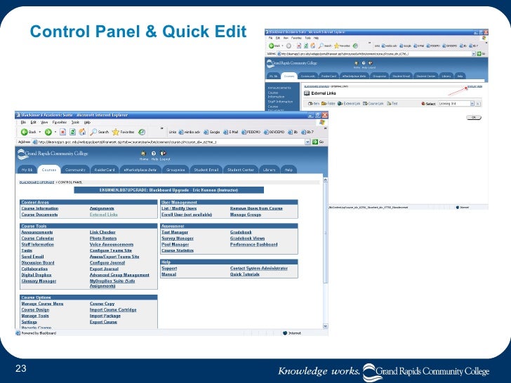Open Manage Course Menu under Course Options
Viewport: 511px width, 383px height.
coord(42,304)
